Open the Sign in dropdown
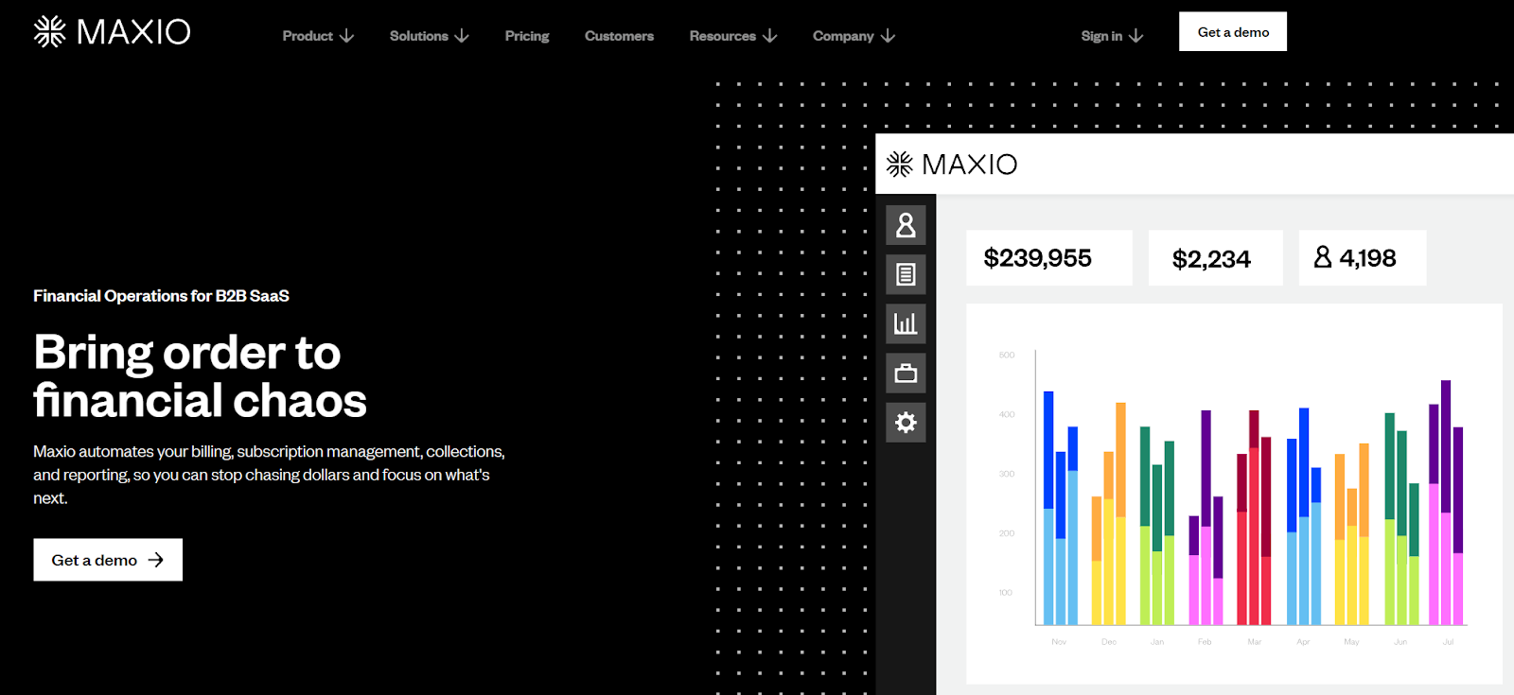Screen dimensions: 1514x695 click(1113, 36)
